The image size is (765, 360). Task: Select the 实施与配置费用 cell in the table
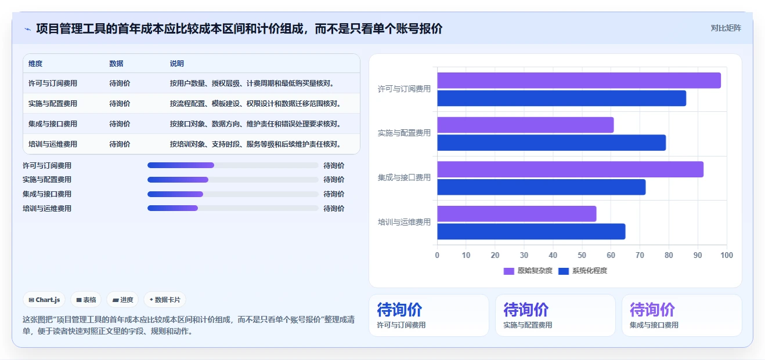53,104
